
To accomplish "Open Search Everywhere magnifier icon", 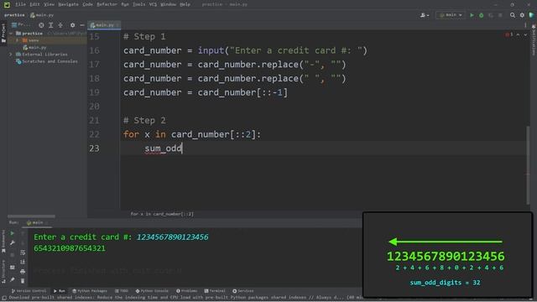I will pyautogui.click(x=513, y=15).
